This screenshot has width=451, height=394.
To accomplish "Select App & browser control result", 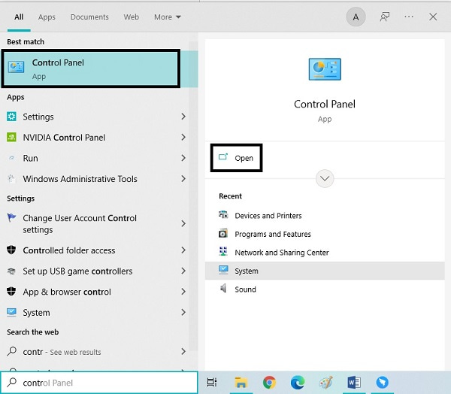I will [67, 292].
